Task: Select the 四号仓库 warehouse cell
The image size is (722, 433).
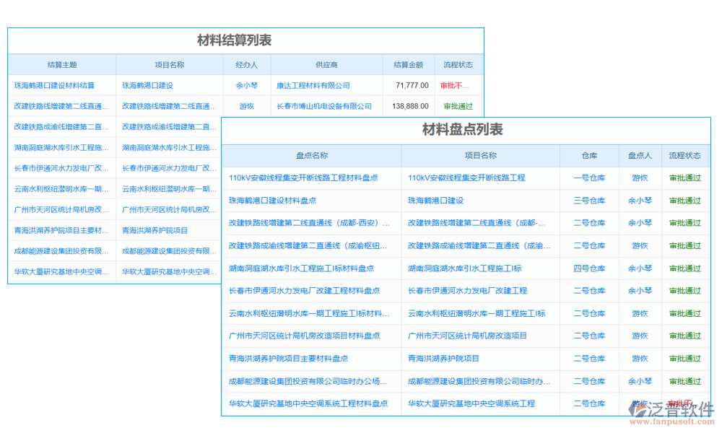Action: (589, 268)
